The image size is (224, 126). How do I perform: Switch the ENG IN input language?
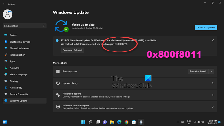pos(189,122)
